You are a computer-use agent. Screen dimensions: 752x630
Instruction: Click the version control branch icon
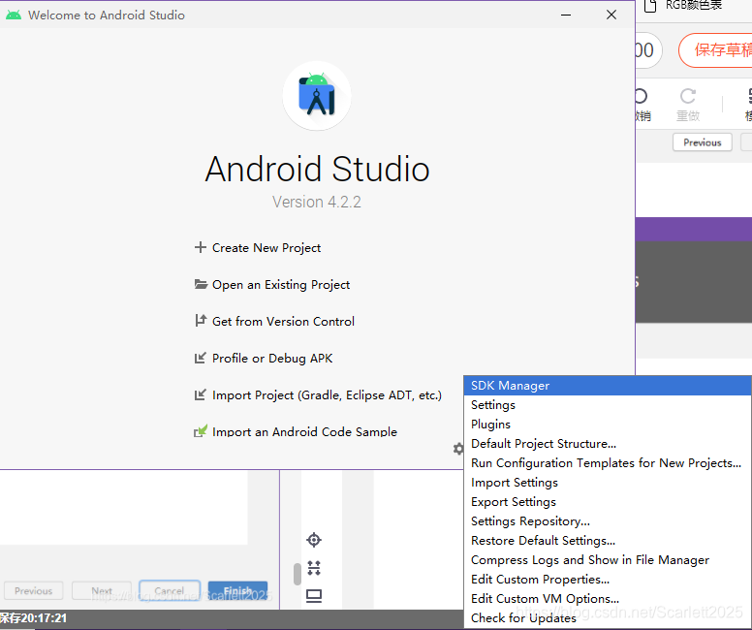(x=200, y=321)
